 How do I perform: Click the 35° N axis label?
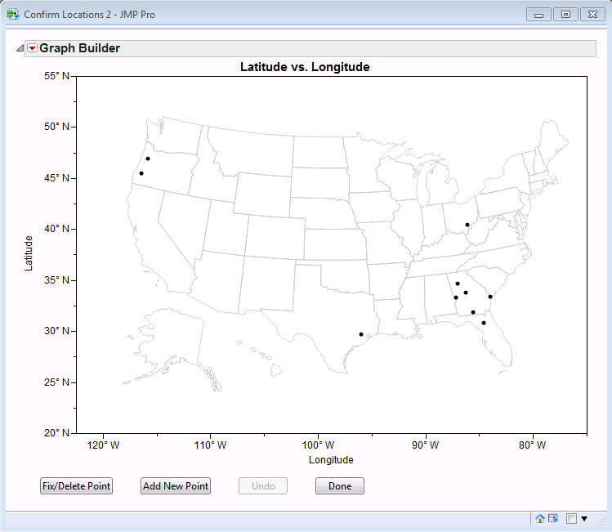[x=56, y=280]
